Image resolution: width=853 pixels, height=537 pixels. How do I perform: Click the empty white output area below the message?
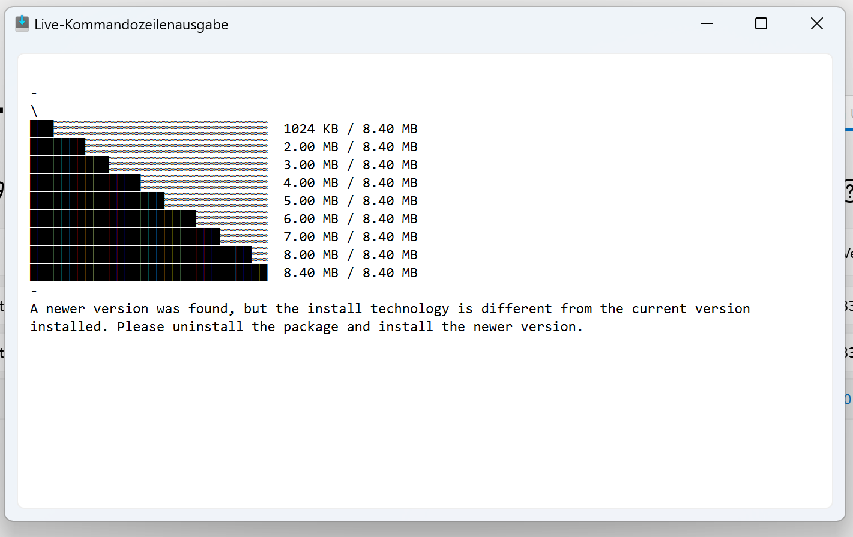point(425,420)
